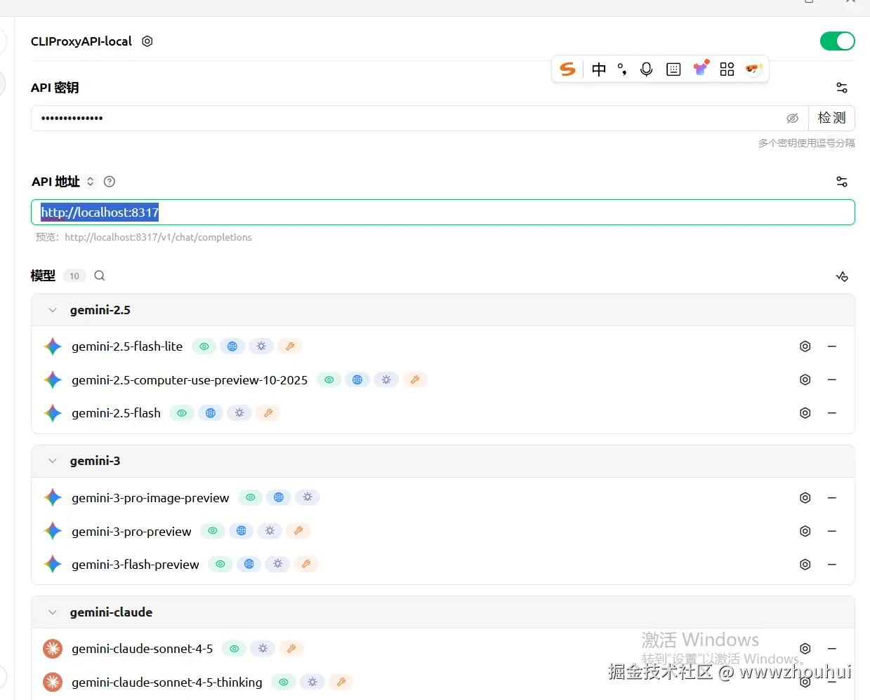This screenshot has width=870, height=700.
Task: Remove gemini-3-pro-image-preview model
Action: click(832, 498)
